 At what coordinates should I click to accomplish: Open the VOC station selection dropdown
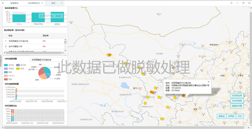tap(47, 60)
